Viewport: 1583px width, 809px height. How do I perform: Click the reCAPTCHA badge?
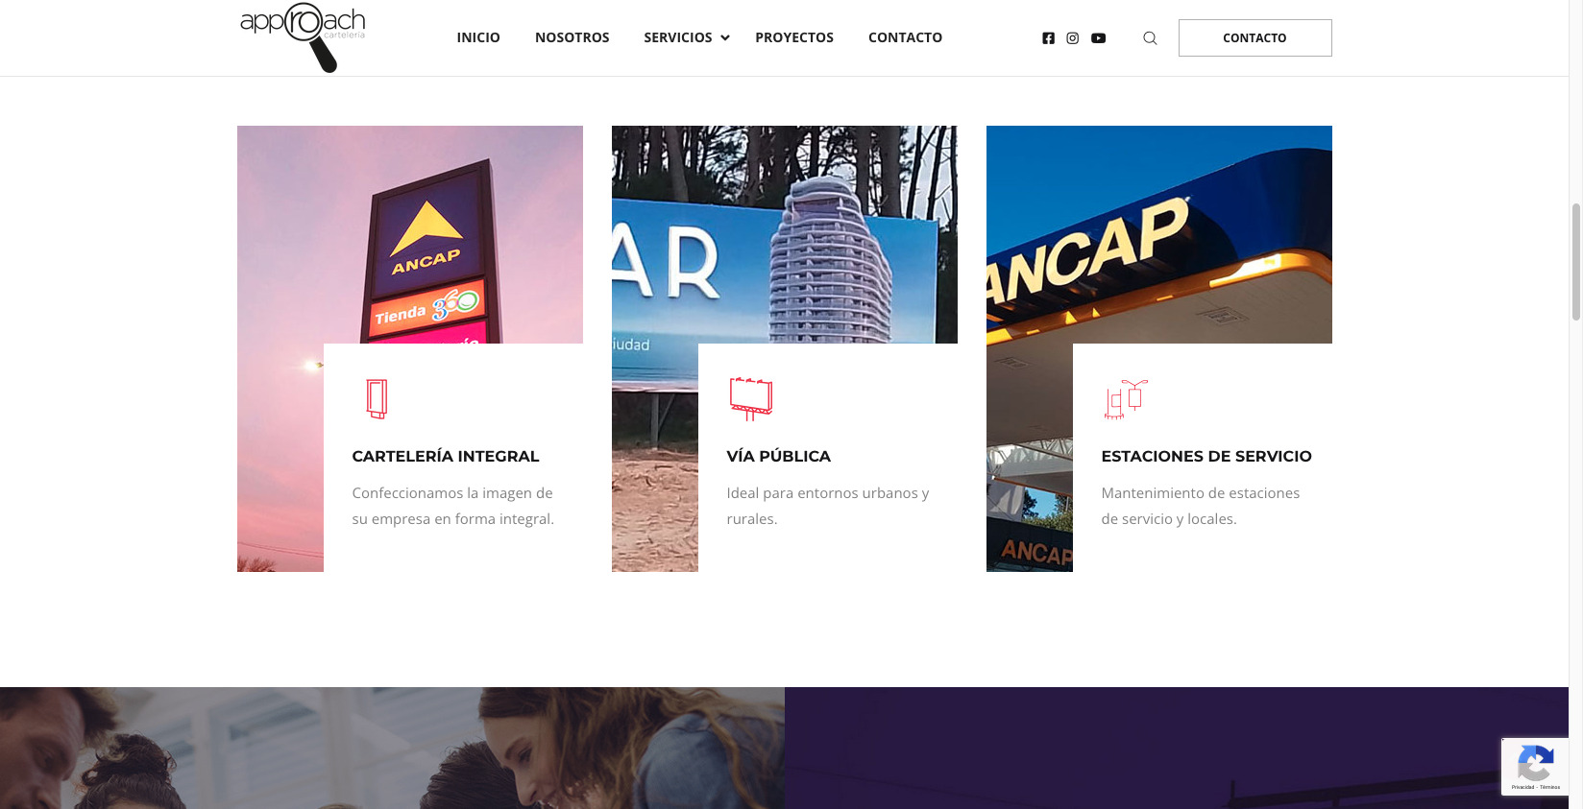1535,767
